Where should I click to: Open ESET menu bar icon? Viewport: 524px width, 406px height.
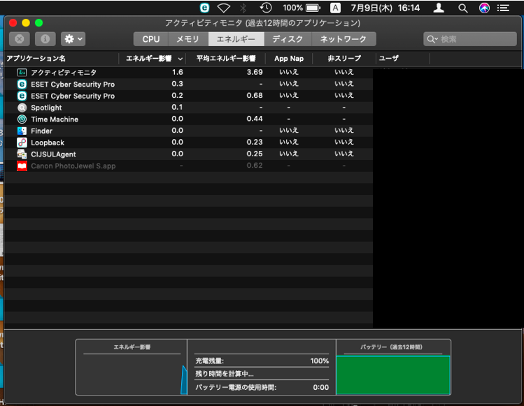pyautogui.click(x=204, y=8)
